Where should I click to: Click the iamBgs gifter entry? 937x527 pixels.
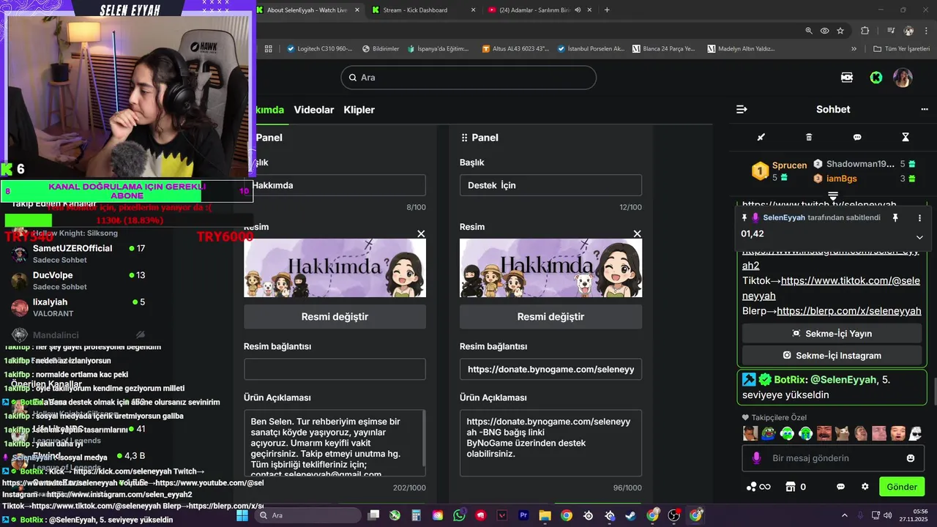click(x=864, y=178)
